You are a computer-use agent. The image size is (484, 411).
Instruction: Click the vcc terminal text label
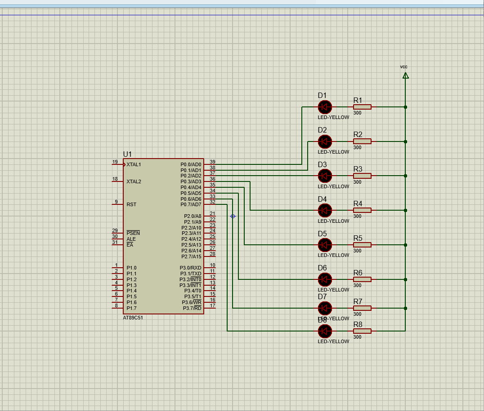point(404,67)
